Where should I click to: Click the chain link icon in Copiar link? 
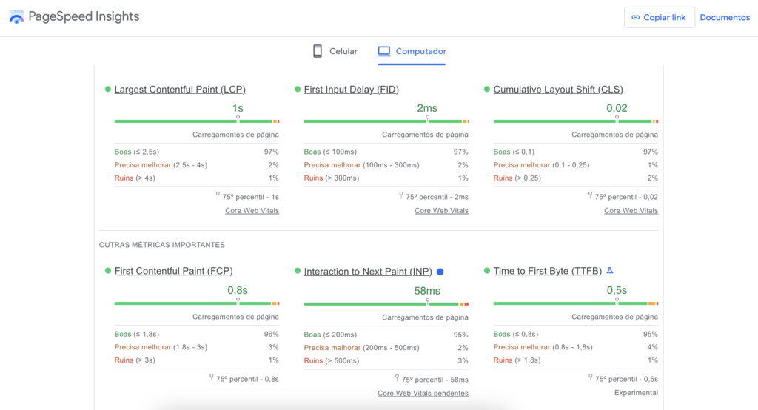pyautogui.click(x=636, y=18)
